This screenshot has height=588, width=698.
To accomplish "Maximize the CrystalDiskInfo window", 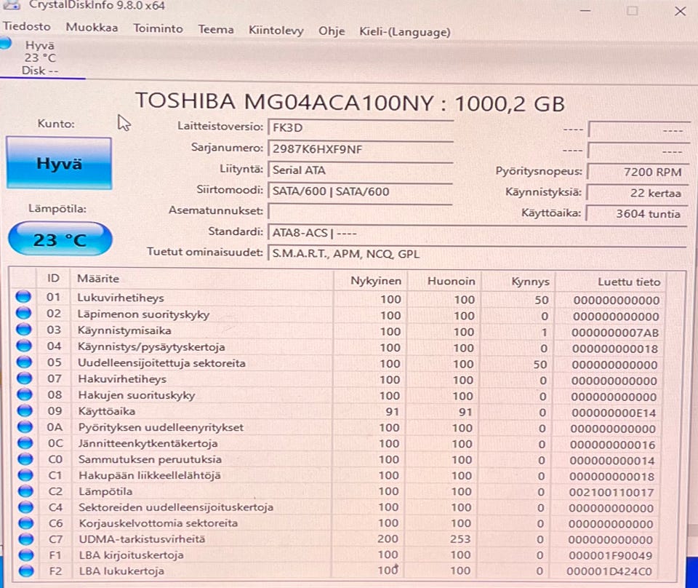I will (x=632, y=11).
